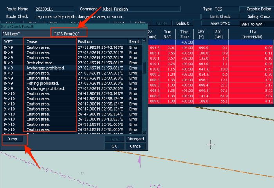Viewport: 274px width, 188px height.
Task: Open the "All Legs" filter dropdown
Action: 26,34
